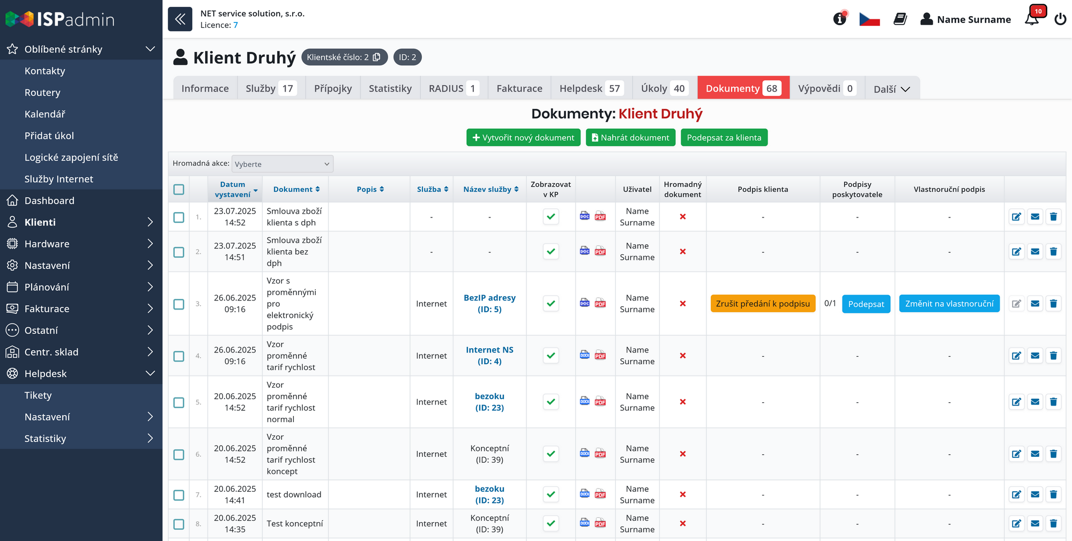1072x541 pixels.
Task: Delete the 'test download' document
Action: click(x=1053, y=494)
